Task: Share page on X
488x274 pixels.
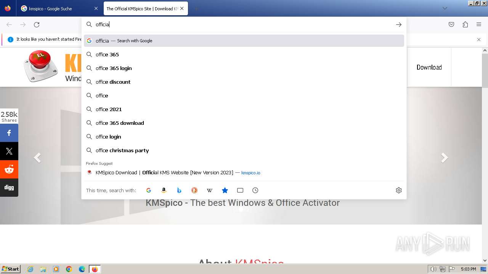Action: [x=9, y=151]
